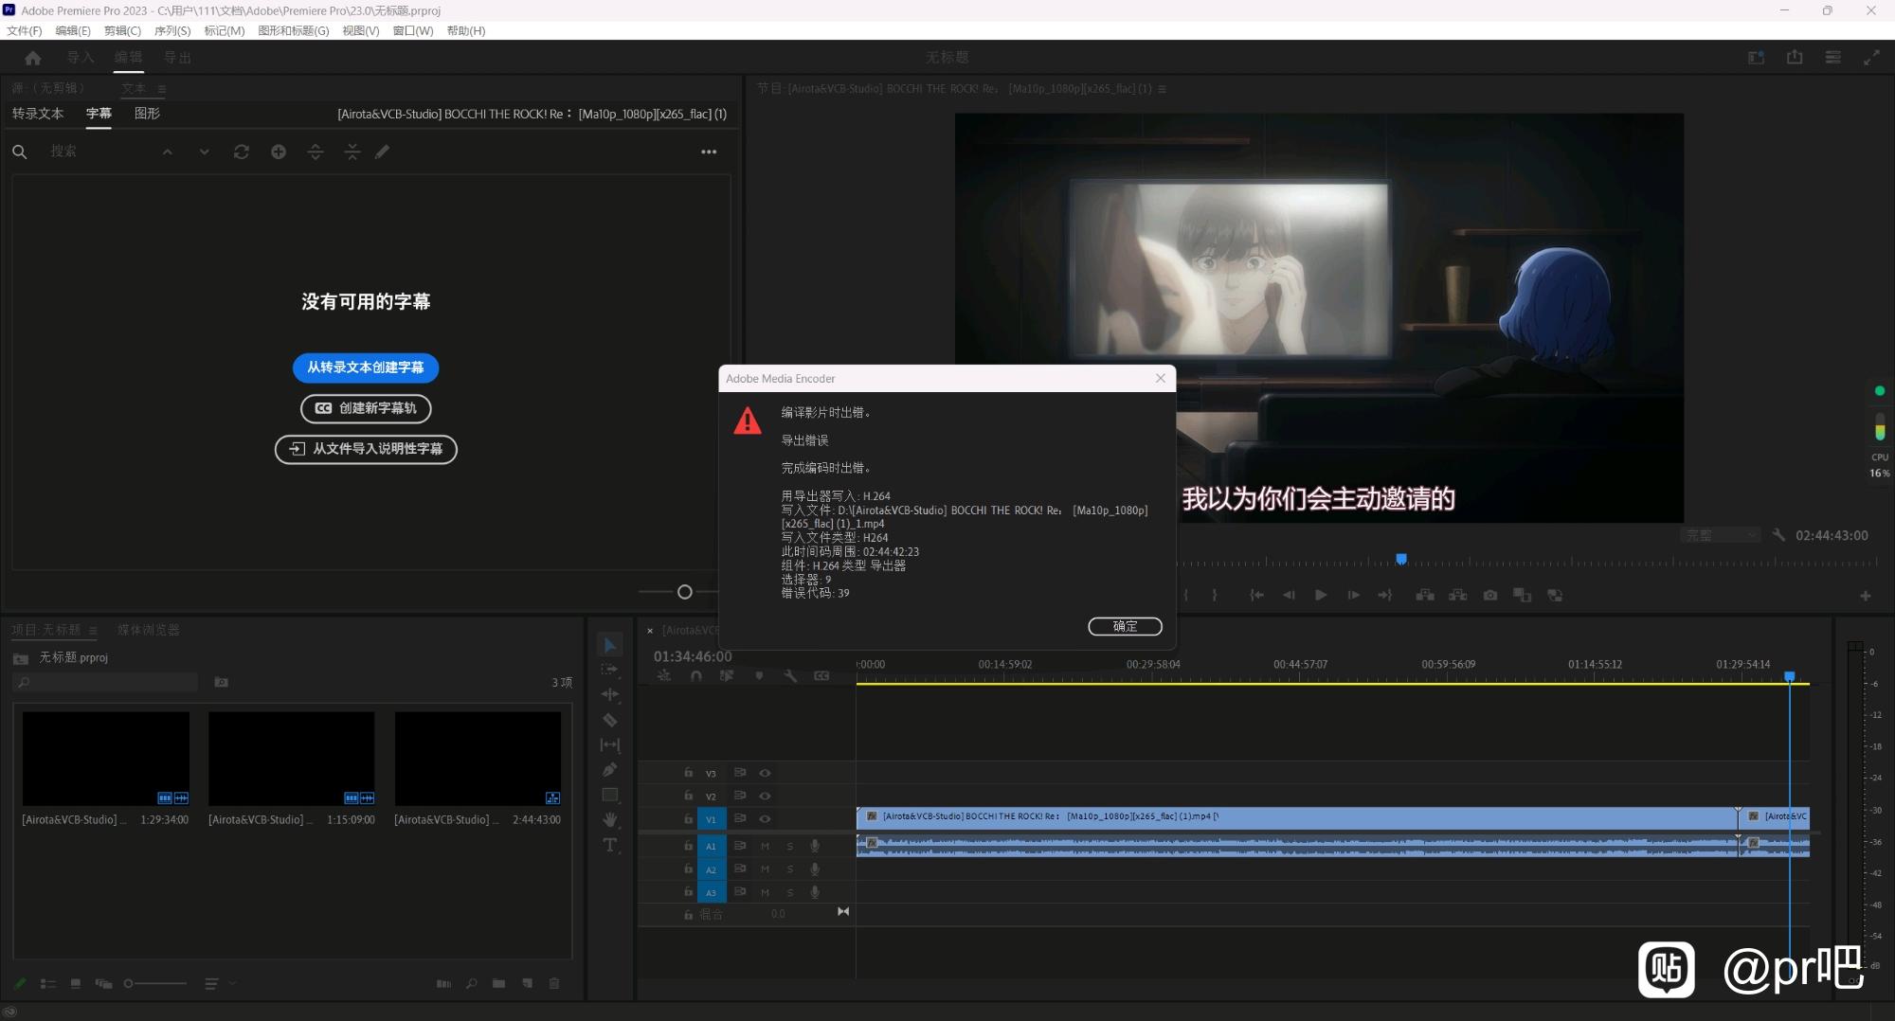Click the 导出 workspace button
1895x1021 pixels.
(177, 58)
